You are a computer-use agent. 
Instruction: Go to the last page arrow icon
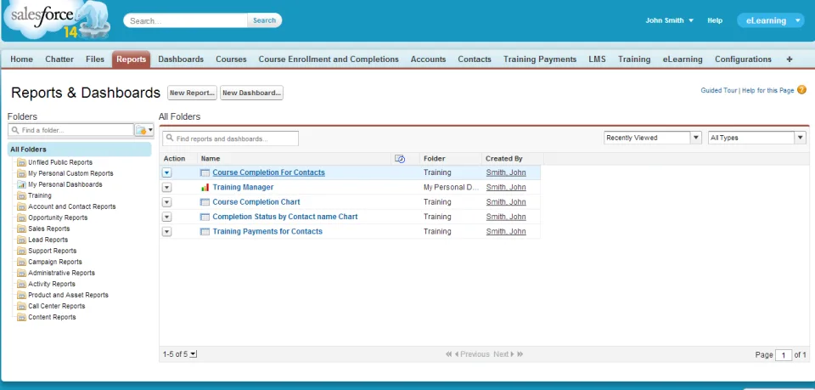[x=520, y=354]
